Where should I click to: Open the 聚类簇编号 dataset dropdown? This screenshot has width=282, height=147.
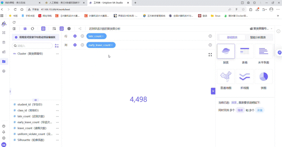261,29
